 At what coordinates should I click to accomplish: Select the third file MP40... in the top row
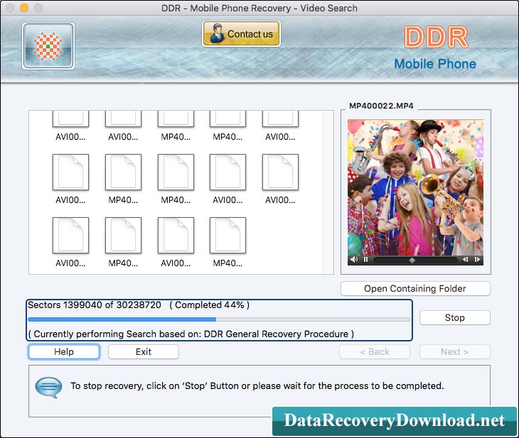[176, 126]
